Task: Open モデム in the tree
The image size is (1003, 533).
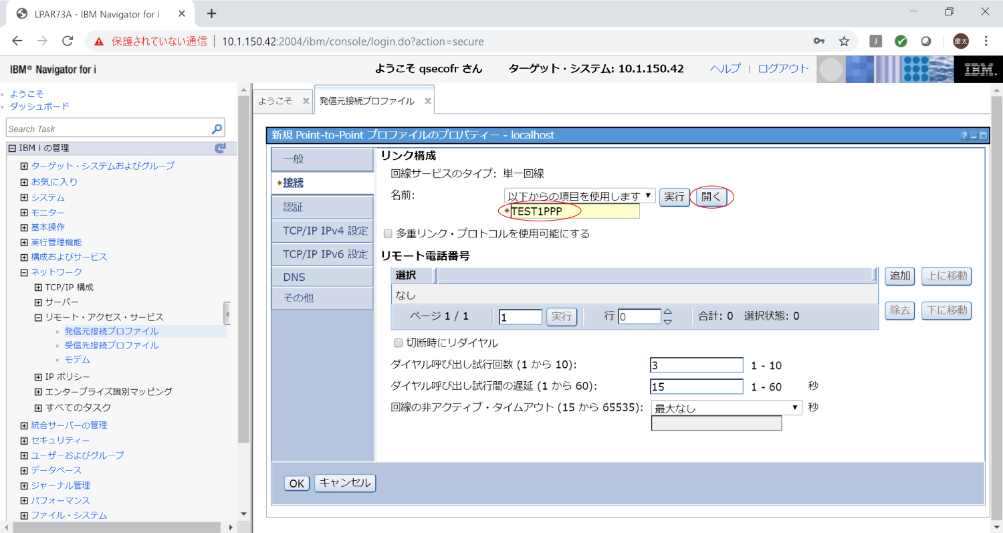Action: click(78, 360)
